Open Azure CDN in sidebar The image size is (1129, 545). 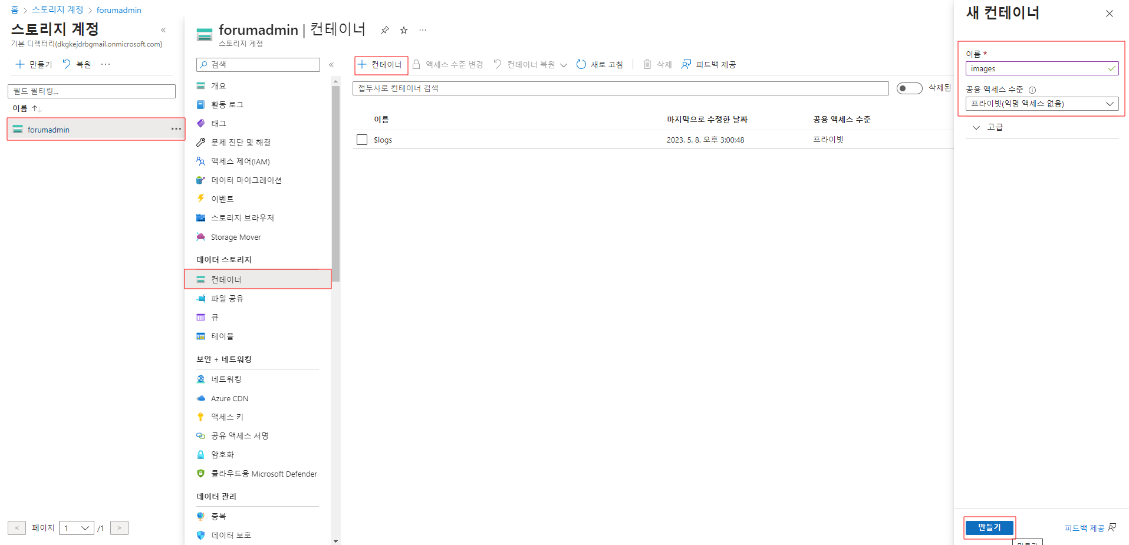(x=229, y=398)
